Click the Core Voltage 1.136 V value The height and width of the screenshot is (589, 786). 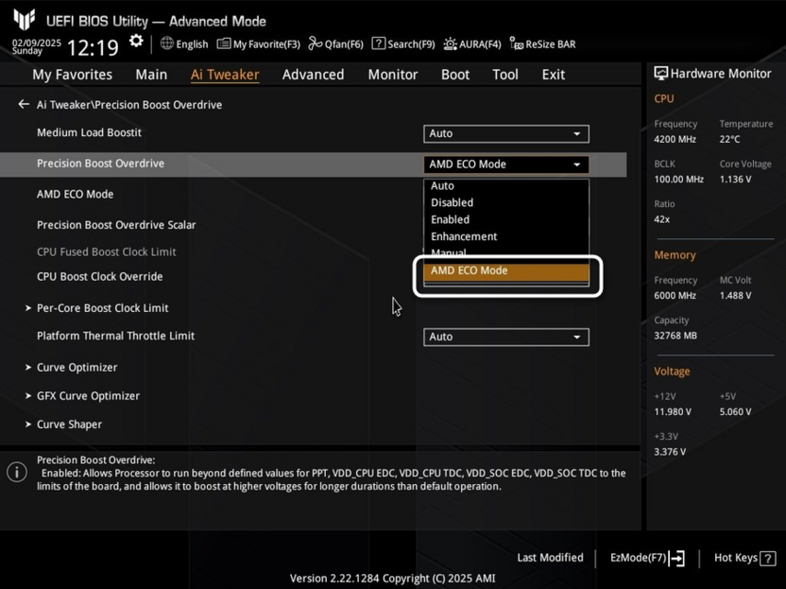coord(735,179)
